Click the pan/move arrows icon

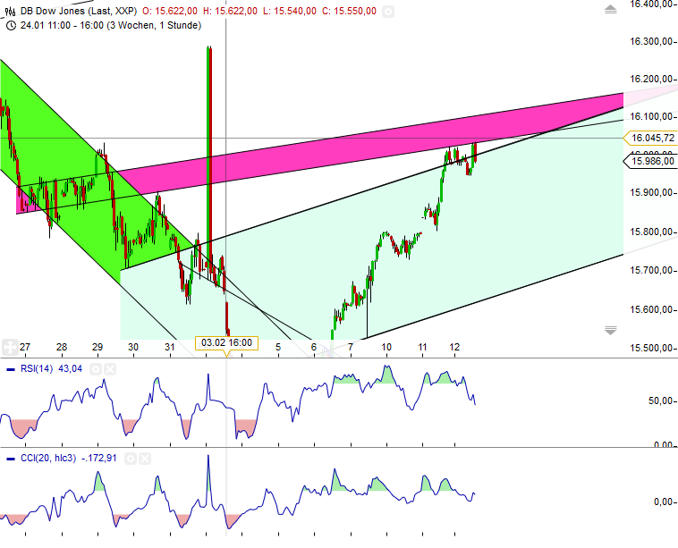tap(10, 347)
